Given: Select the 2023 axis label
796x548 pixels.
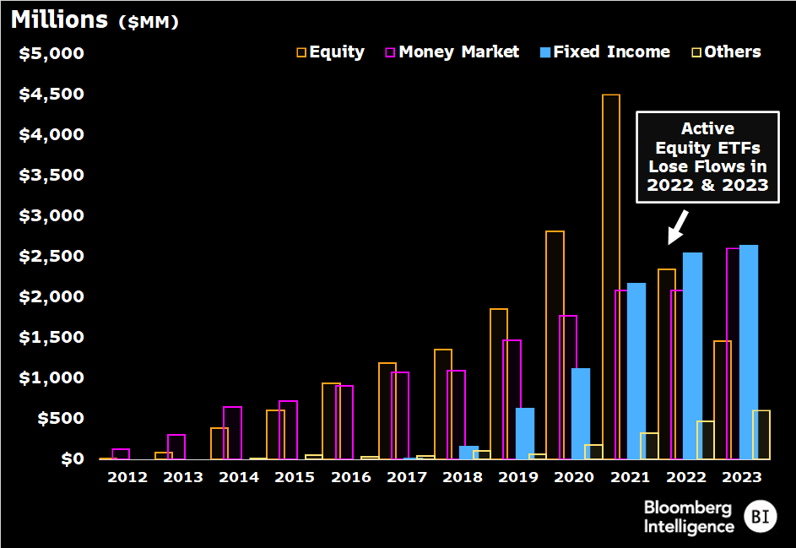Looking at the screenshot, I should pos(742,476).
